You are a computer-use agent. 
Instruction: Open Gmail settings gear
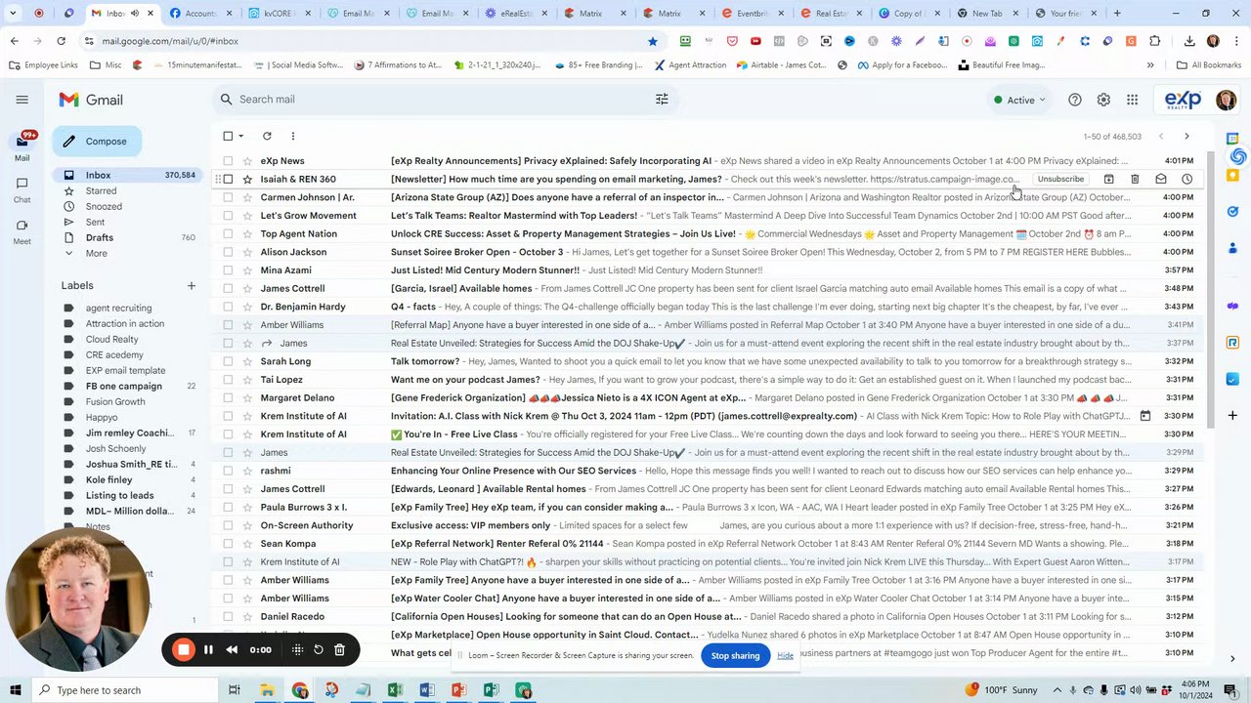(x=1103, y=100)
